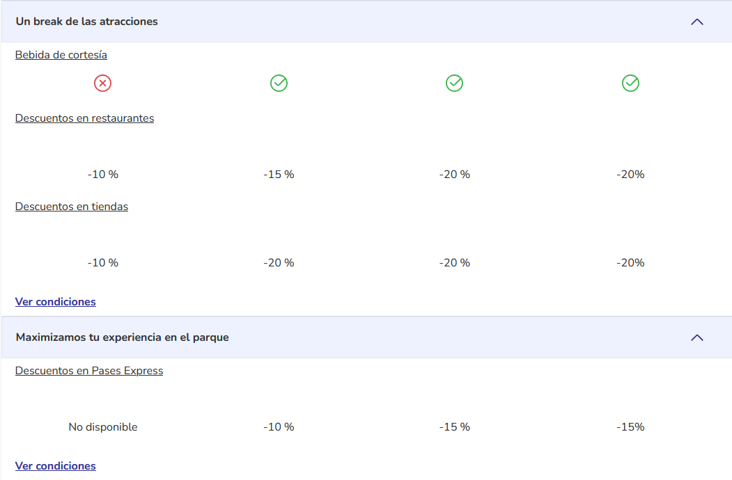Viewport: 732px width, 480px height.
Task: Click 'Ver condiciones' below the tiendas discounts
Action: (x=56, y=302)
